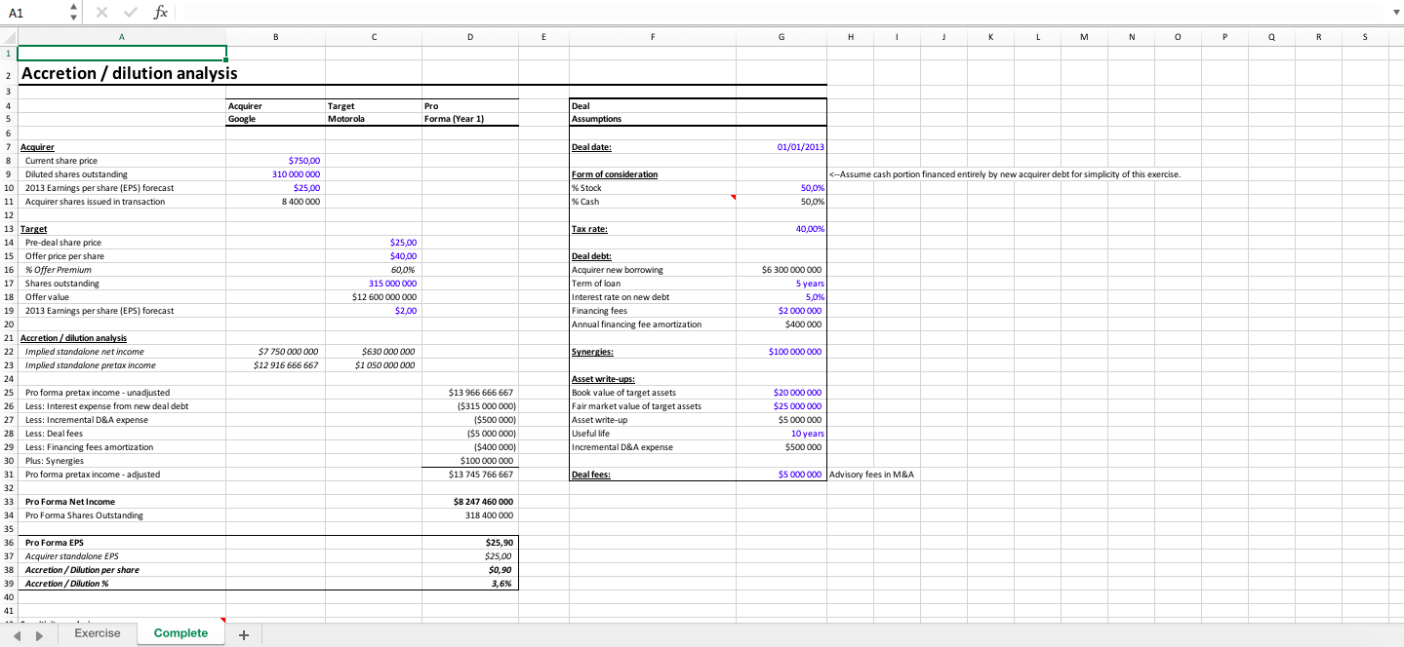The width and height of the screenshot is (1404, 647).
Task: Click the Advisory fees in M&A note
Action: pyautogui.click(x=871, y=474)
